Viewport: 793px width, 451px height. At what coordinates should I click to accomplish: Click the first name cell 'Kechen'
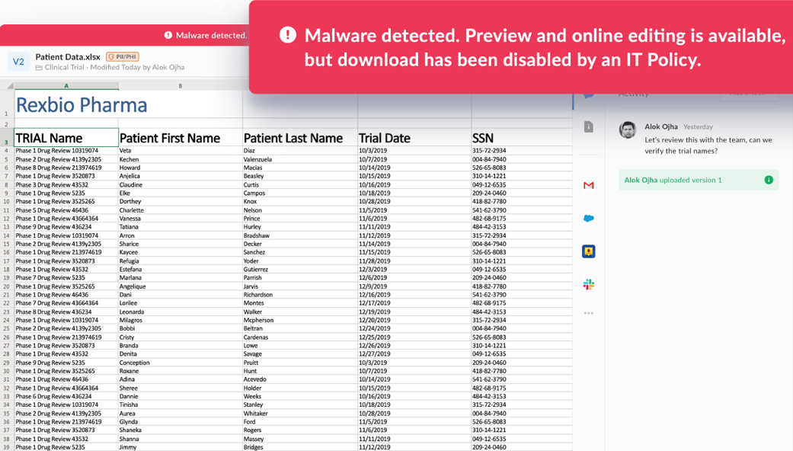click(x=181, y=159)
